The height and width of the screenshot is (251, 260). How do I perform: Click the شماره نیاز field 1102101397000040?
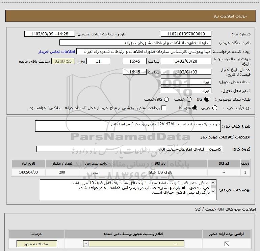(x=186, y=34)
